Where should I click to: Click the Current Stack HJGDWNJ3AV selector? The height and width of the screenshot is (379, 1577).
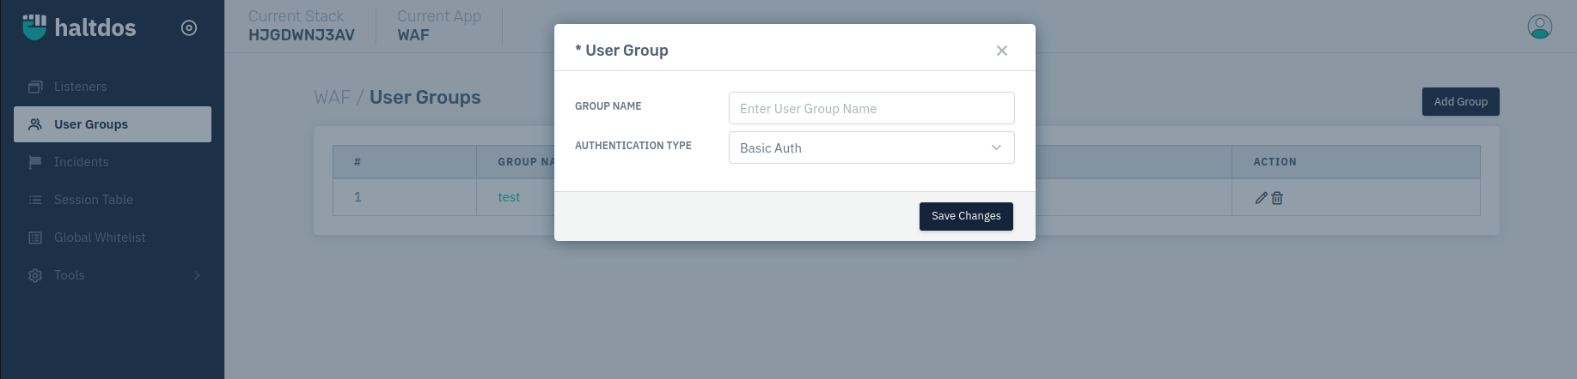(x=302, y=26)
